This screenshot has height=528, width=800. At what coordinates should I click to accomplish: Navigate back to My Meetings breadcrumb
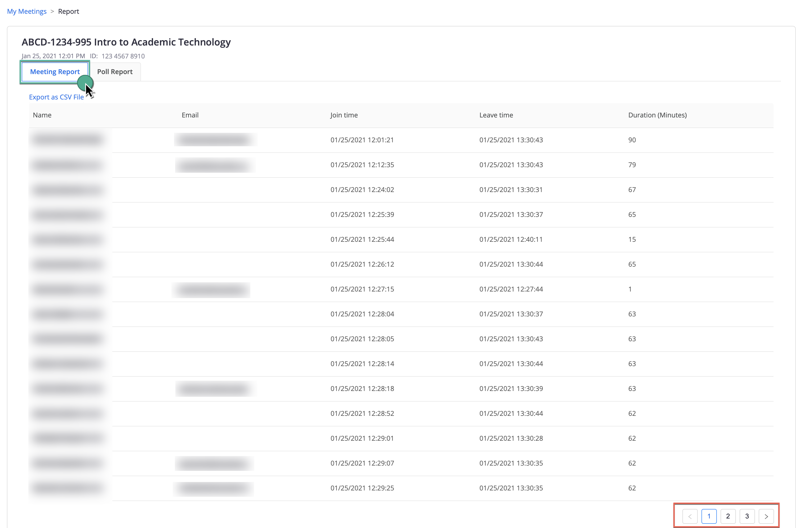27,11
